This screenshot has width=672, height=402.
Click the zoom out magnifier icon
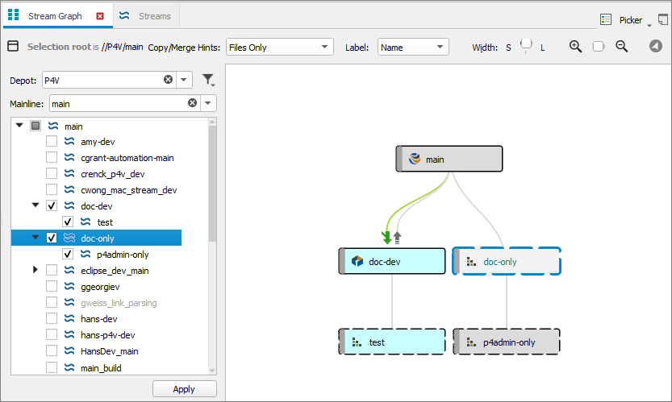(x=622, y=47)
